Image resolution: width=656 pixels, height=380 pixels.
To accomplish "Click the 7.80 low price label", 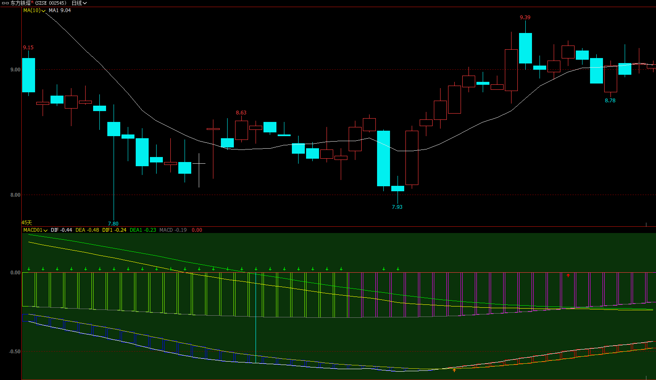I will point(113,224).
